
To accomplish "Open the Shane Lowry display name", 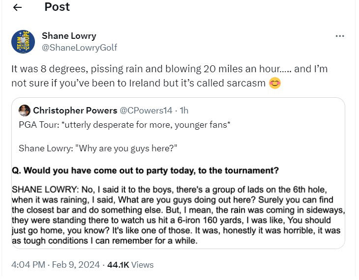I will pyautogui.click(x=69, y=36).
